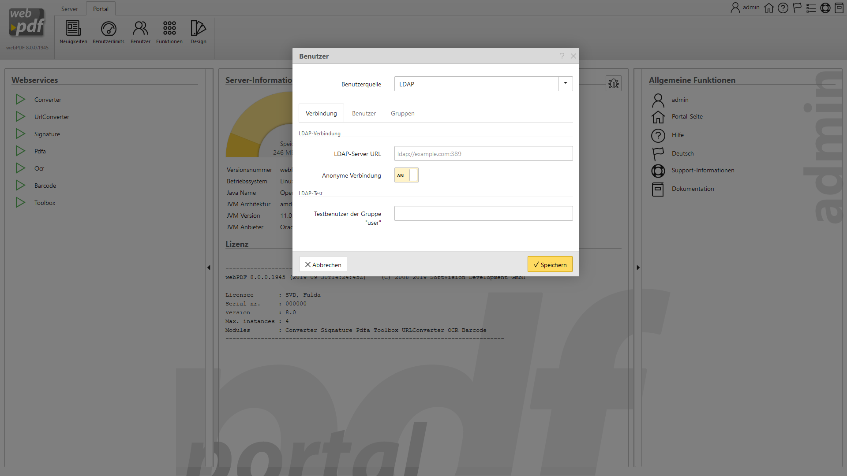Collapse the left panel arrow
Viewport: 847px width, 476px height.
coord(209,268)
